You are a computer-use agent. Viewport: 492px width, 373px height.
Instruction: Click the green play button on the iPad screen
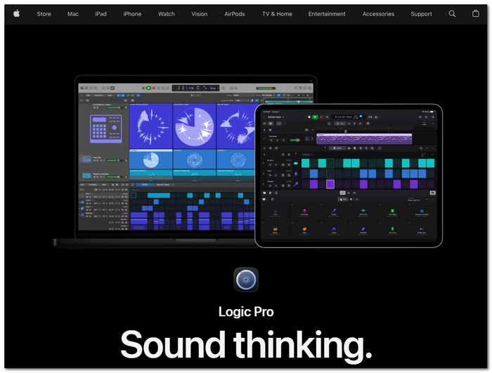pos(315,117)
